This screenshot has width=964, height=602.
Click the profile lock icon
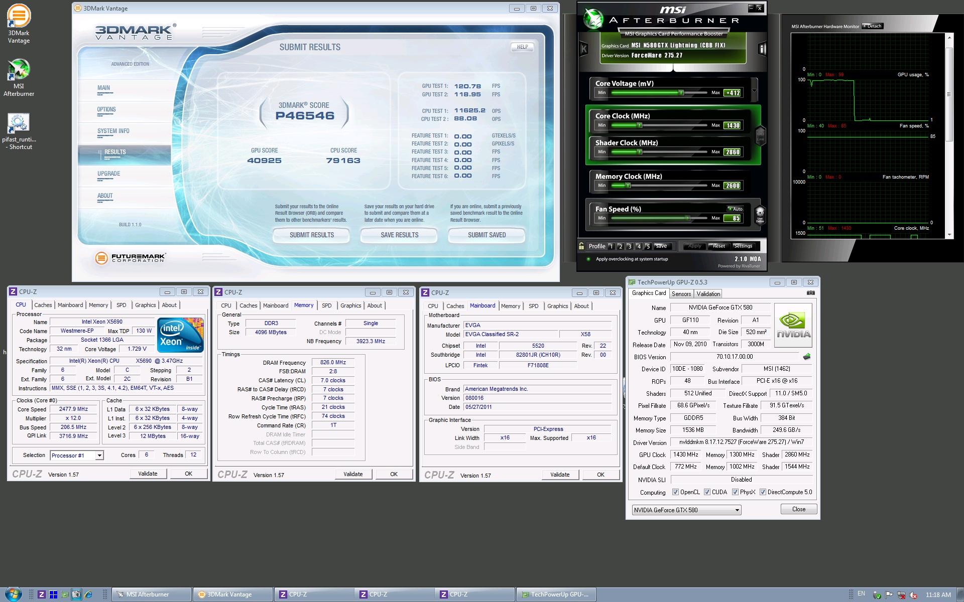(581, 246)
